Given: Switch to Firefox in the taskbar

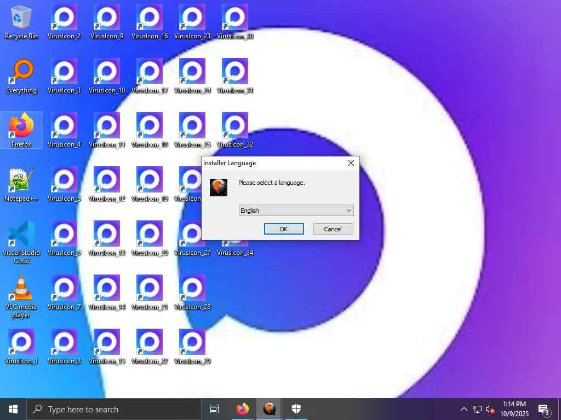Looking at the screenshot, I should coord(243,409).
